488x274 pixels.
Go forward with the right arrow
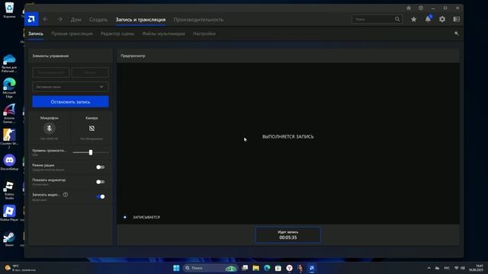pyautogui.click(x=59, y=19)
